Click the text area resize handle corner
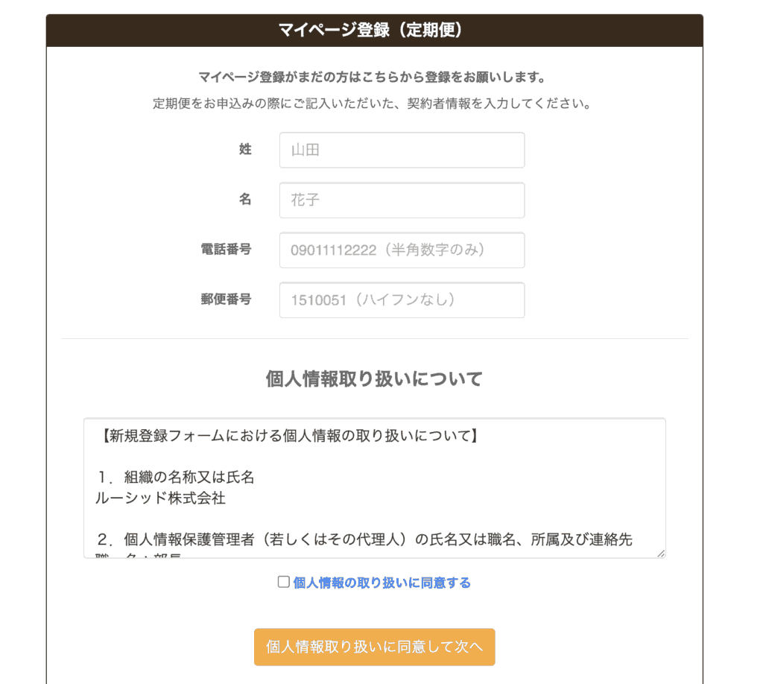 pos(661,553)
